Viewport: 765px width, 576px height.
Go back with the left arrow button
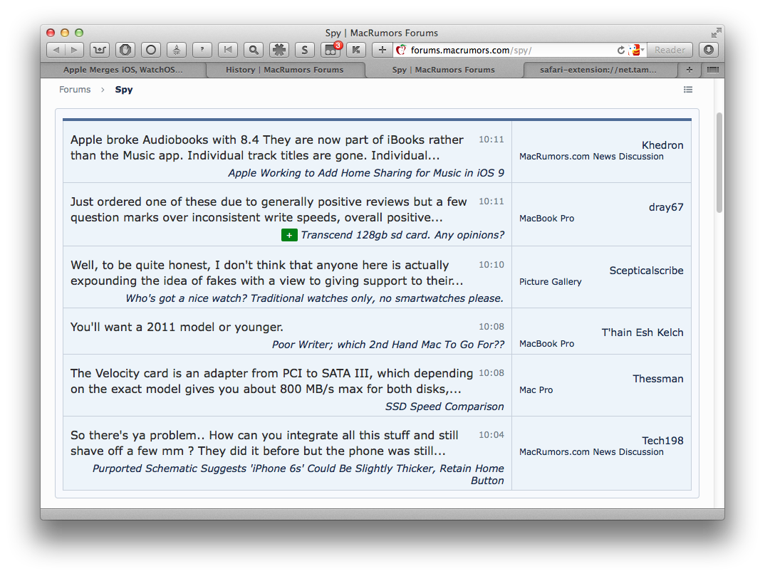(56, 50)
